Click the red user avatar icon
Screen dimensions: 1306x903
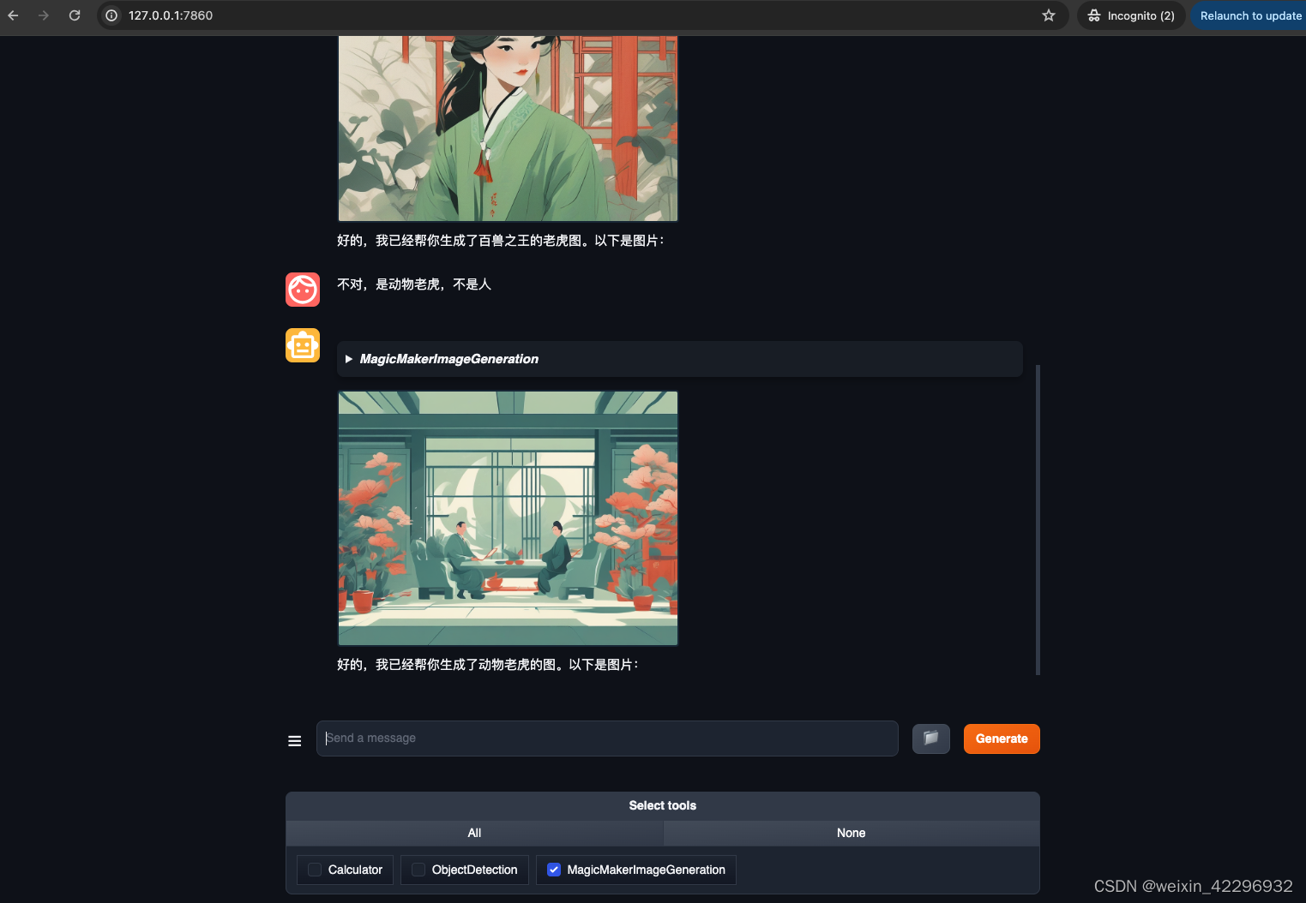(x=303, y=290)
